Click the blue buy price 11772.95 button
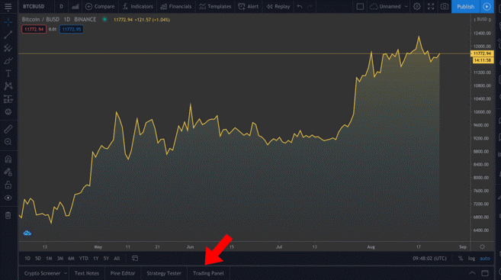501x280 pixels. point(72,30)
